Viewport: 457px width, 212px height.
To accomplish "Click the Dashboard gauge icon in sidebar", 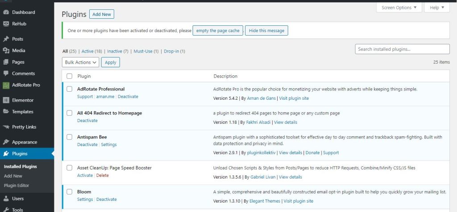I will tap(6, 12).
